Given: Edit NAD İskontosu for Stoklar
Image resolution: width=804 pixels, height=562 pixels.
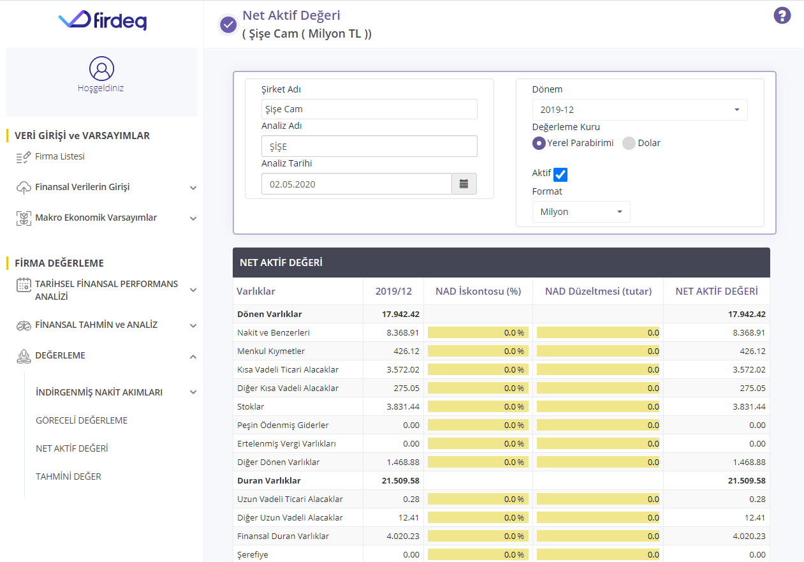Looking at the screenshot, I should 478,406.
